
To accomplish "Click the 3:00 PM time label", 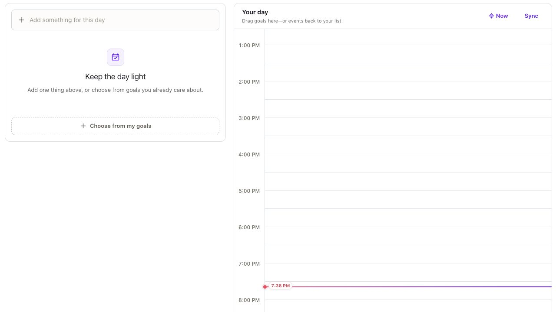I will tap(249, 118).
